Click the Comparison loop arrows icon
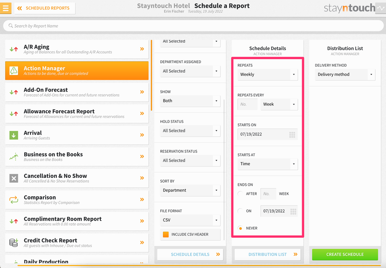This screenshot has width=386, height=268. (x=14, y=200)
